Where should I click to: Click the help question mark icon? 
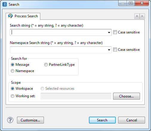click(10, 120)
